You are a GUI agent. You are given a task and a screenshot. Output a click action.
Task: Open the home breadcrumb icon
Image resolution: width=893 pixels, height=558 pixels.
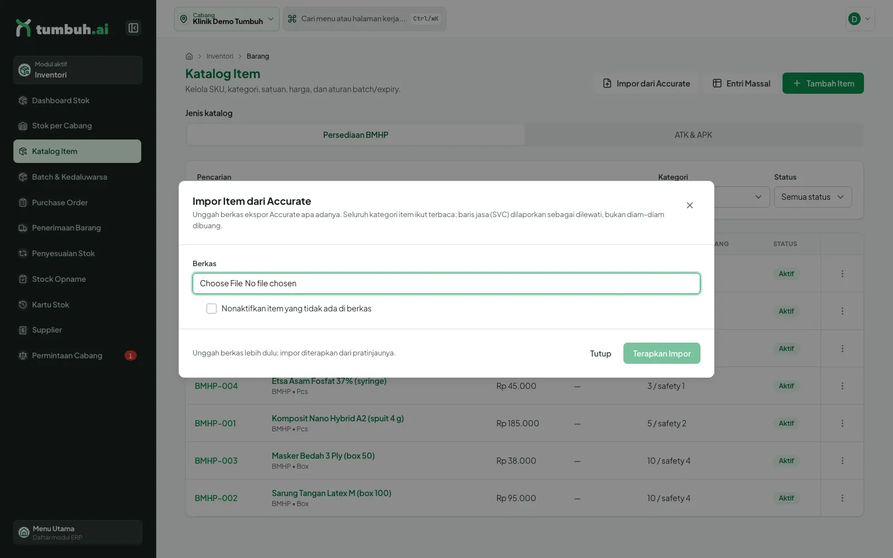coord(189,56)
